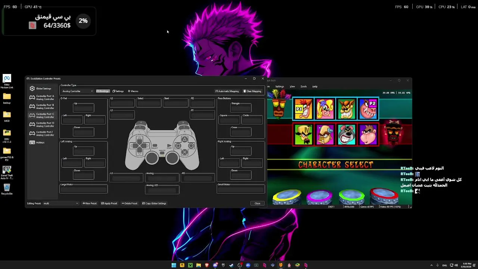Click the L2 binding field
Viewport: 478px width, 269px height.
pos(122,103)
